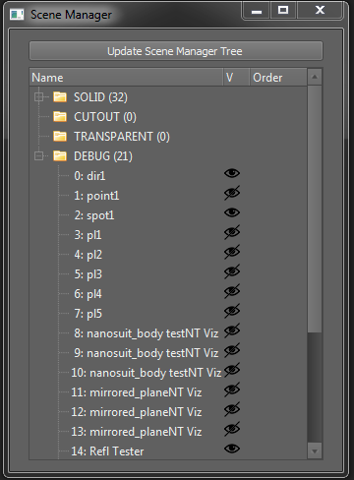Select the SOLID folder icon
Screen dimensions: 354x480
pos(60,96)
